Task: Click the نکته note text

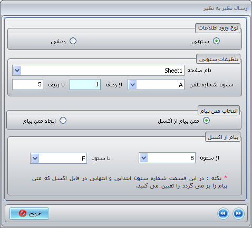Action: click(x=130, y=182)
